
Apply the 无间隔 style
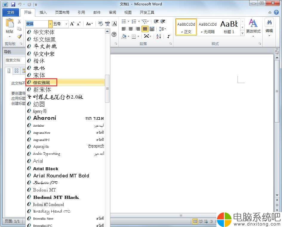[207, 27]
